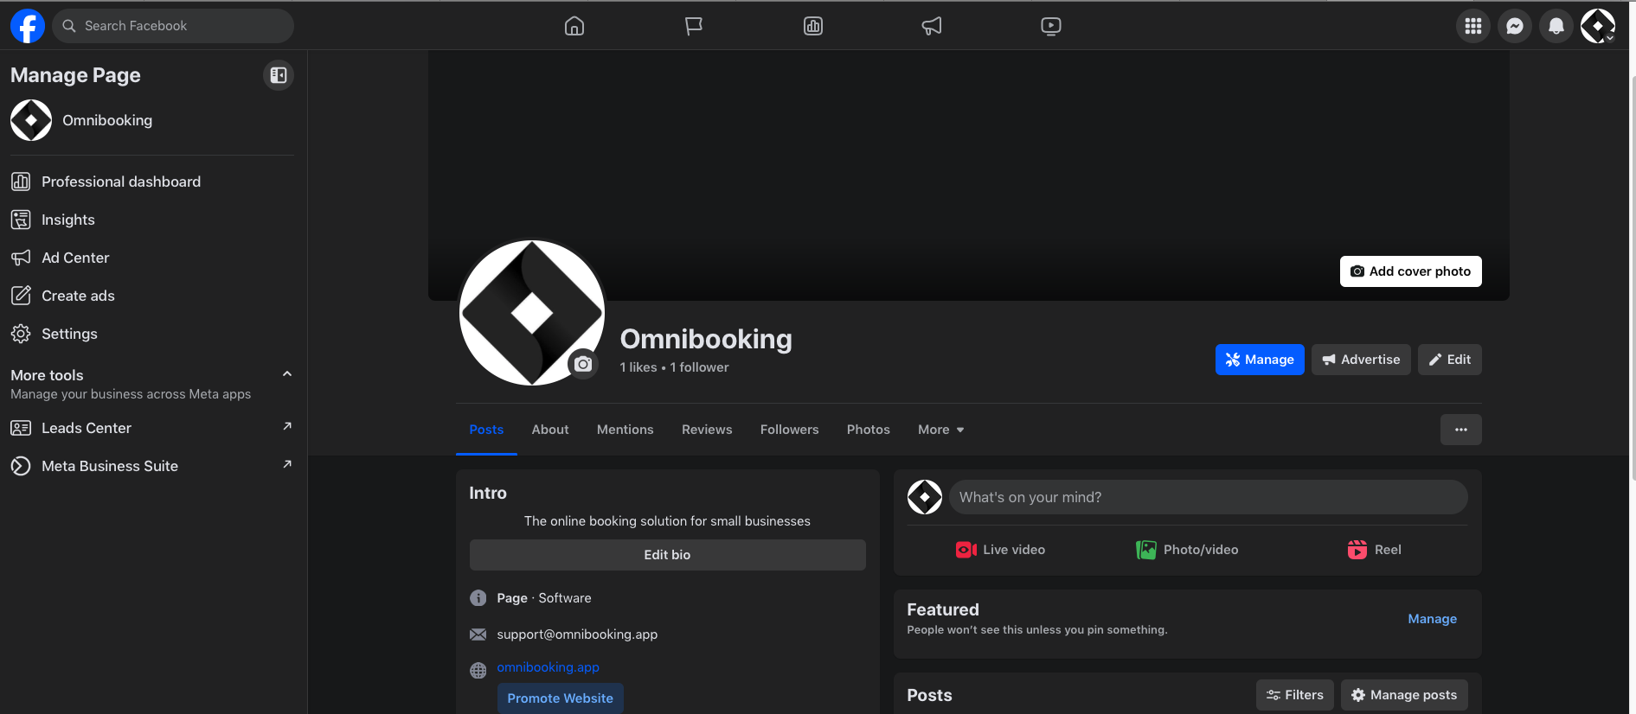This screenshot has height=714, width=1636.
Task: Open Insights in sidebar
Action: tap(152, 220)
